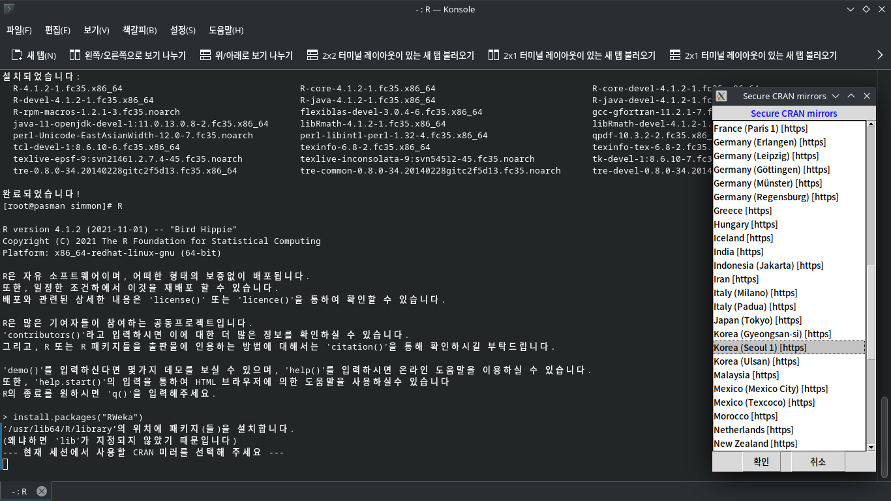Select Hungary [https] mirror
The image size is (891, 501).
click(x=789, y=224)
